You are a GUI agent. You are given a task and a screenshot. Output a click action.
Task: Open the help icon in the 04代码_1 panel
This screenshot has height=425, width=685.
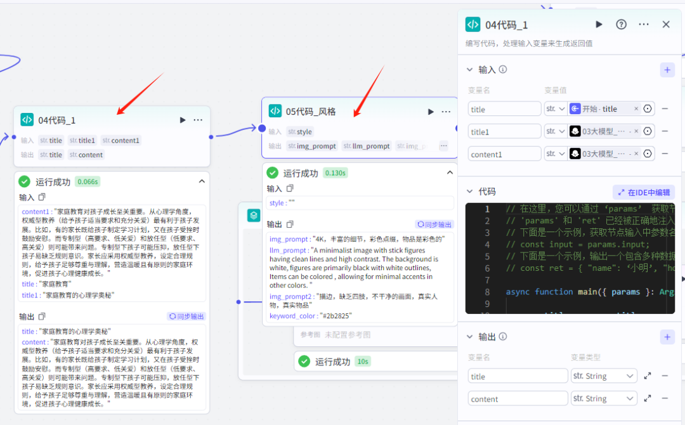(621, 24)
